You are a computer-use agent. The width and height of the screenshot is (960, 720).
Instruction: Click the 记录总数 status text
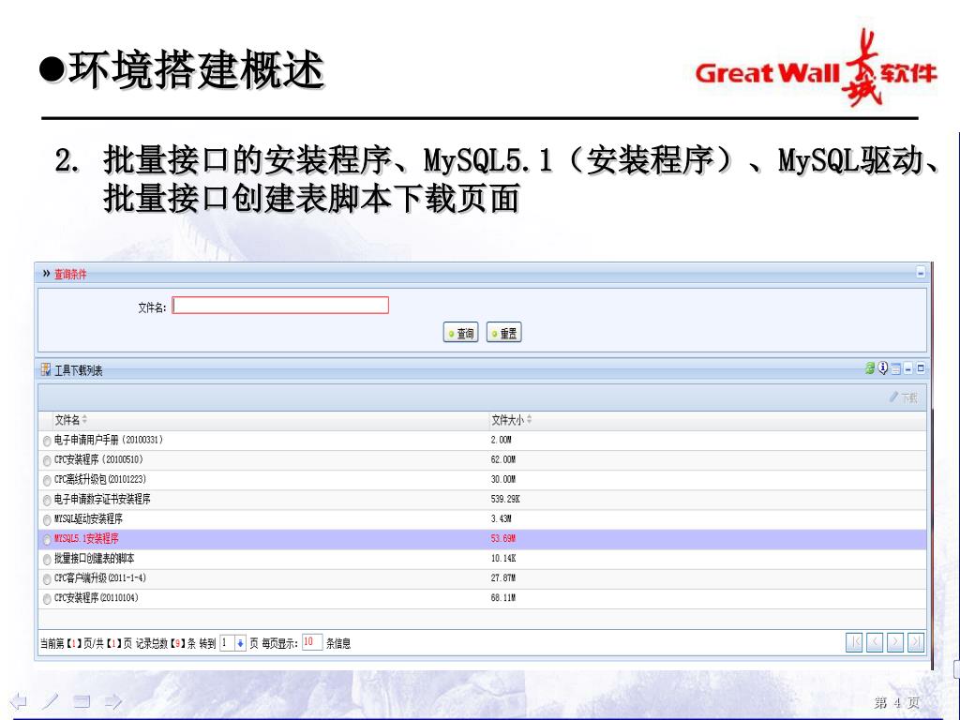click(165, 643)
